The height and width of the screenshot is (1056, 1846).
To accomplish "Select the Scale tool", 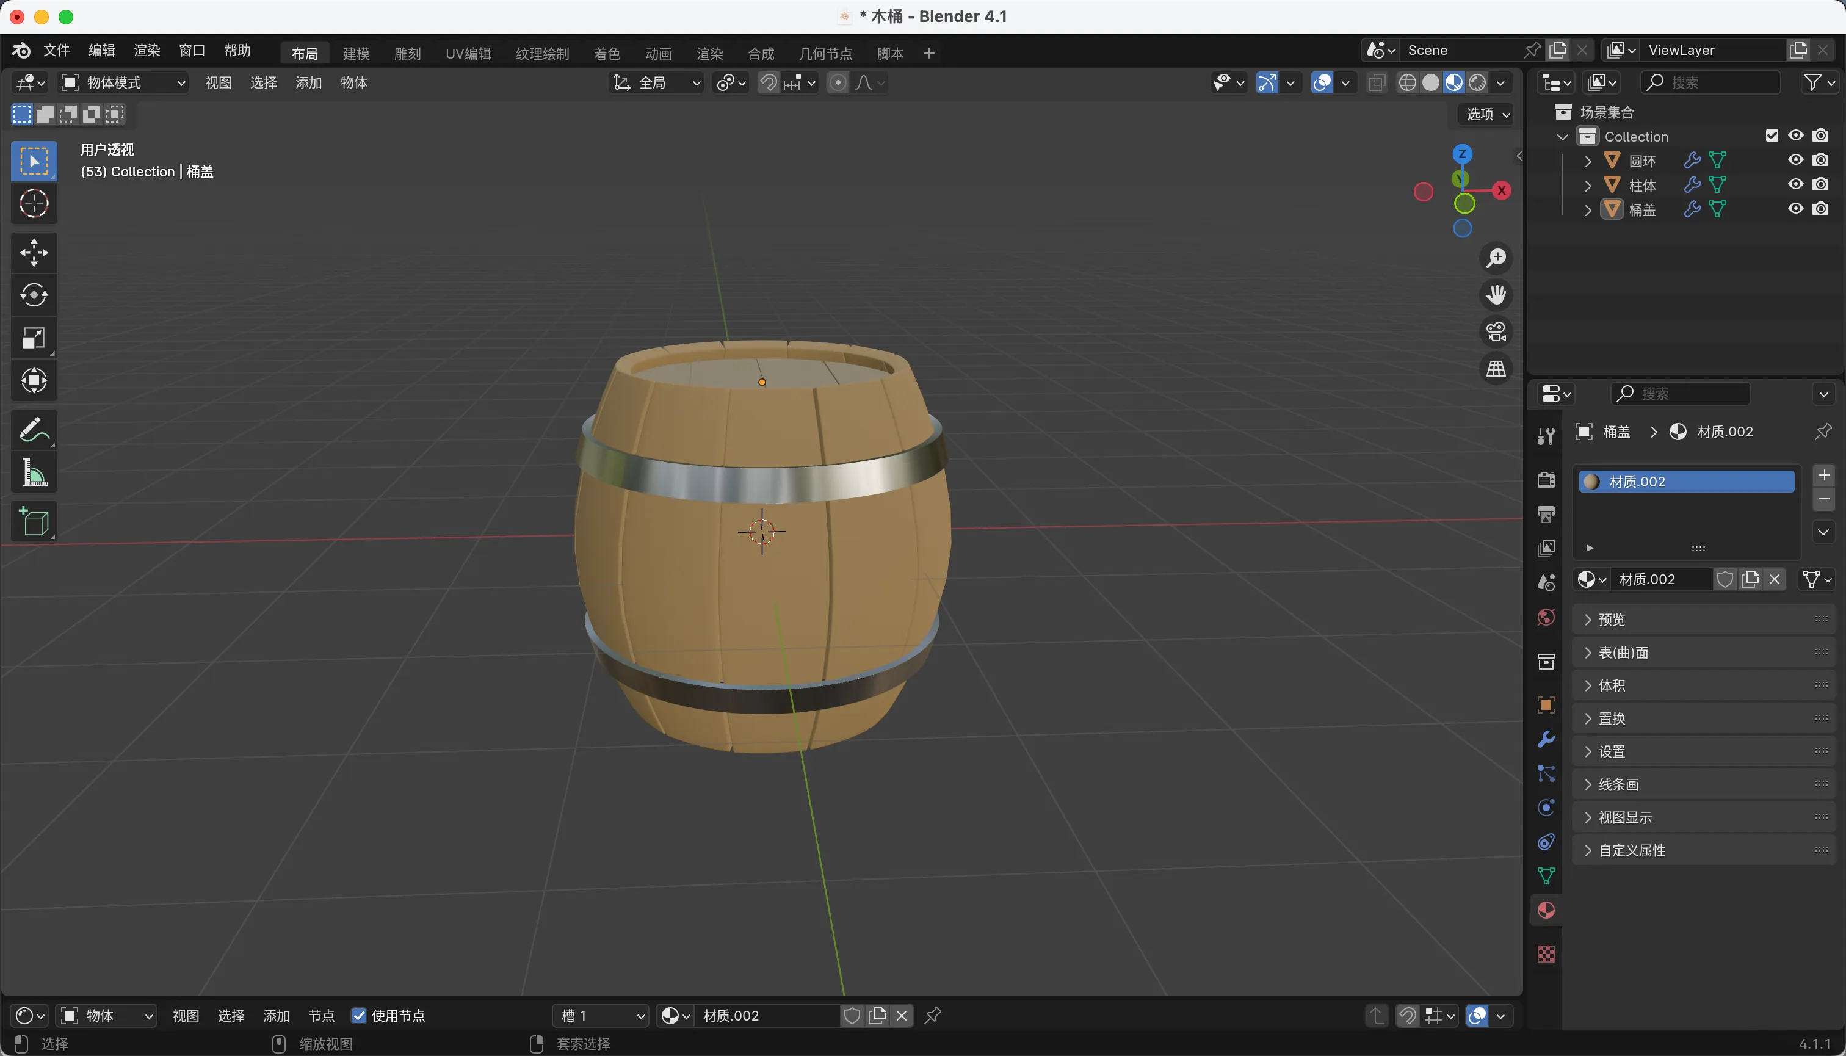I will pyautogui.click(x=34, y=338).
